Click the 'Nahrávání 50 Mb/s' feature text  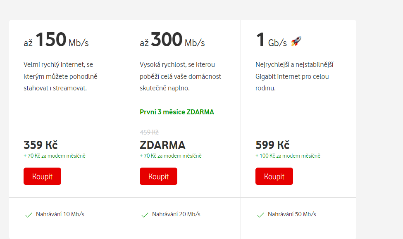(x=292, y=214)
